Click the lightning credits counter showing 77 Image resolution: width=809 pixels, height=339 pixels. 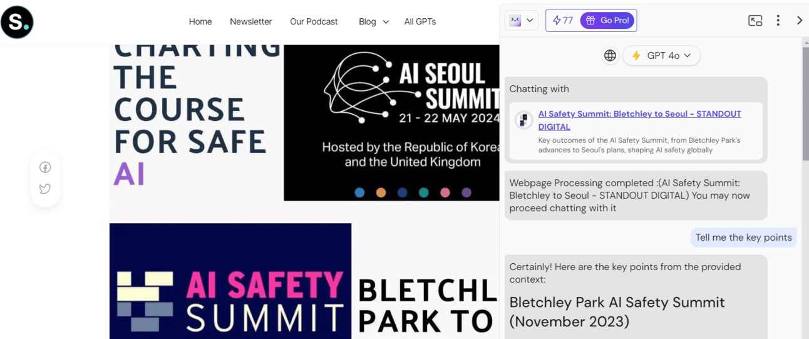pos(563,20)
